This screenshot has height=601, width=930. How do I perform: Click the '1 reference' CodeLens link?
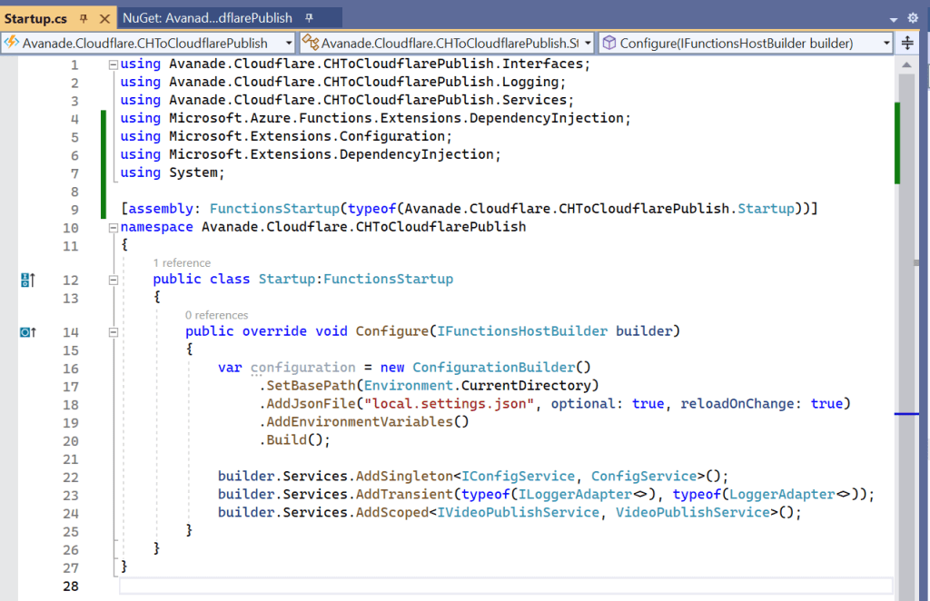click(x=182, y=263)
